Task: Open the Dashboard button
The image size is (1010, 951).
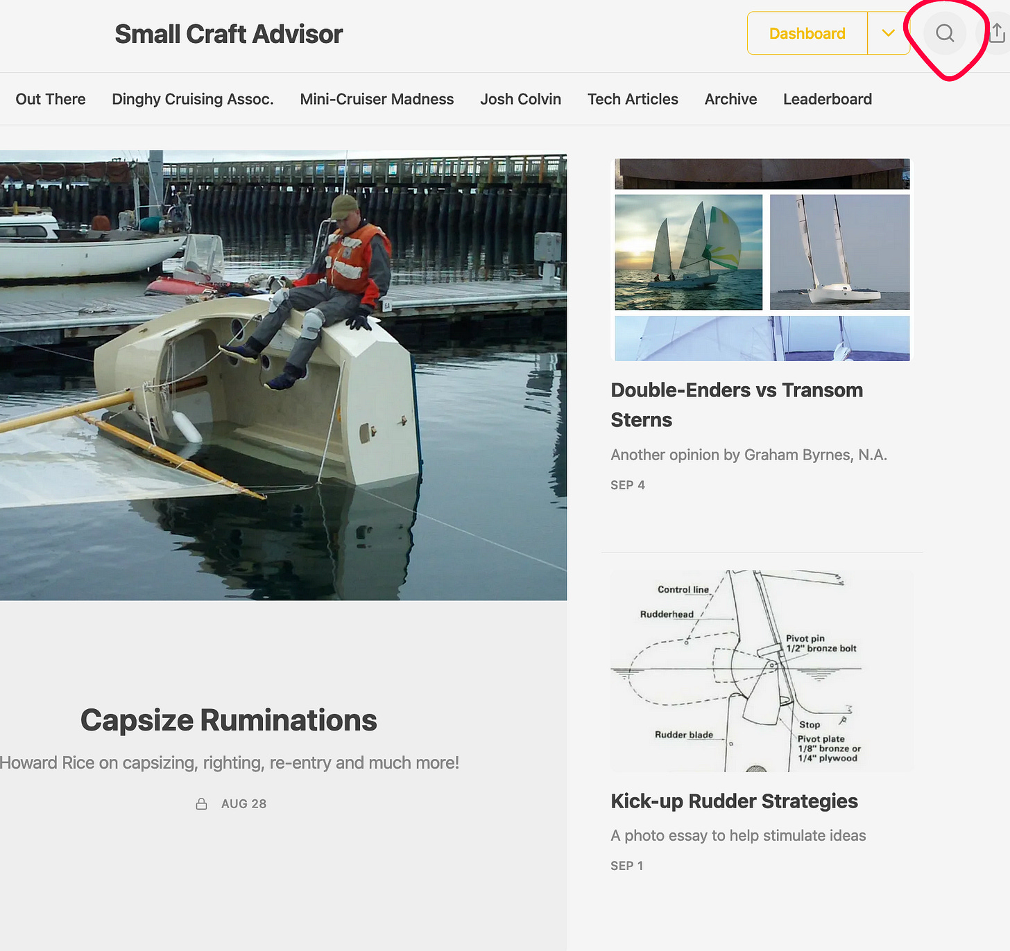Action: (807, 33)
